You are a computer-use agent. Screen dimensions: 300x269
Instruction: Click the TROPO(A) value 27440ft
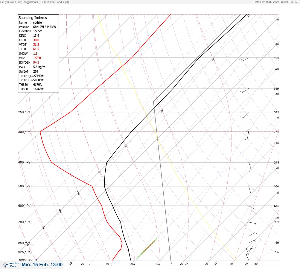click(x=38, y=76)
